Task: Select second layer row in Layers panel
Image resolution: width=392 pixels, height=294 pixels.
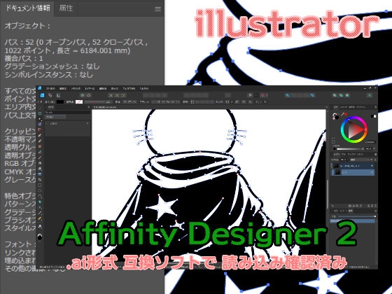Action: point(353,172)
